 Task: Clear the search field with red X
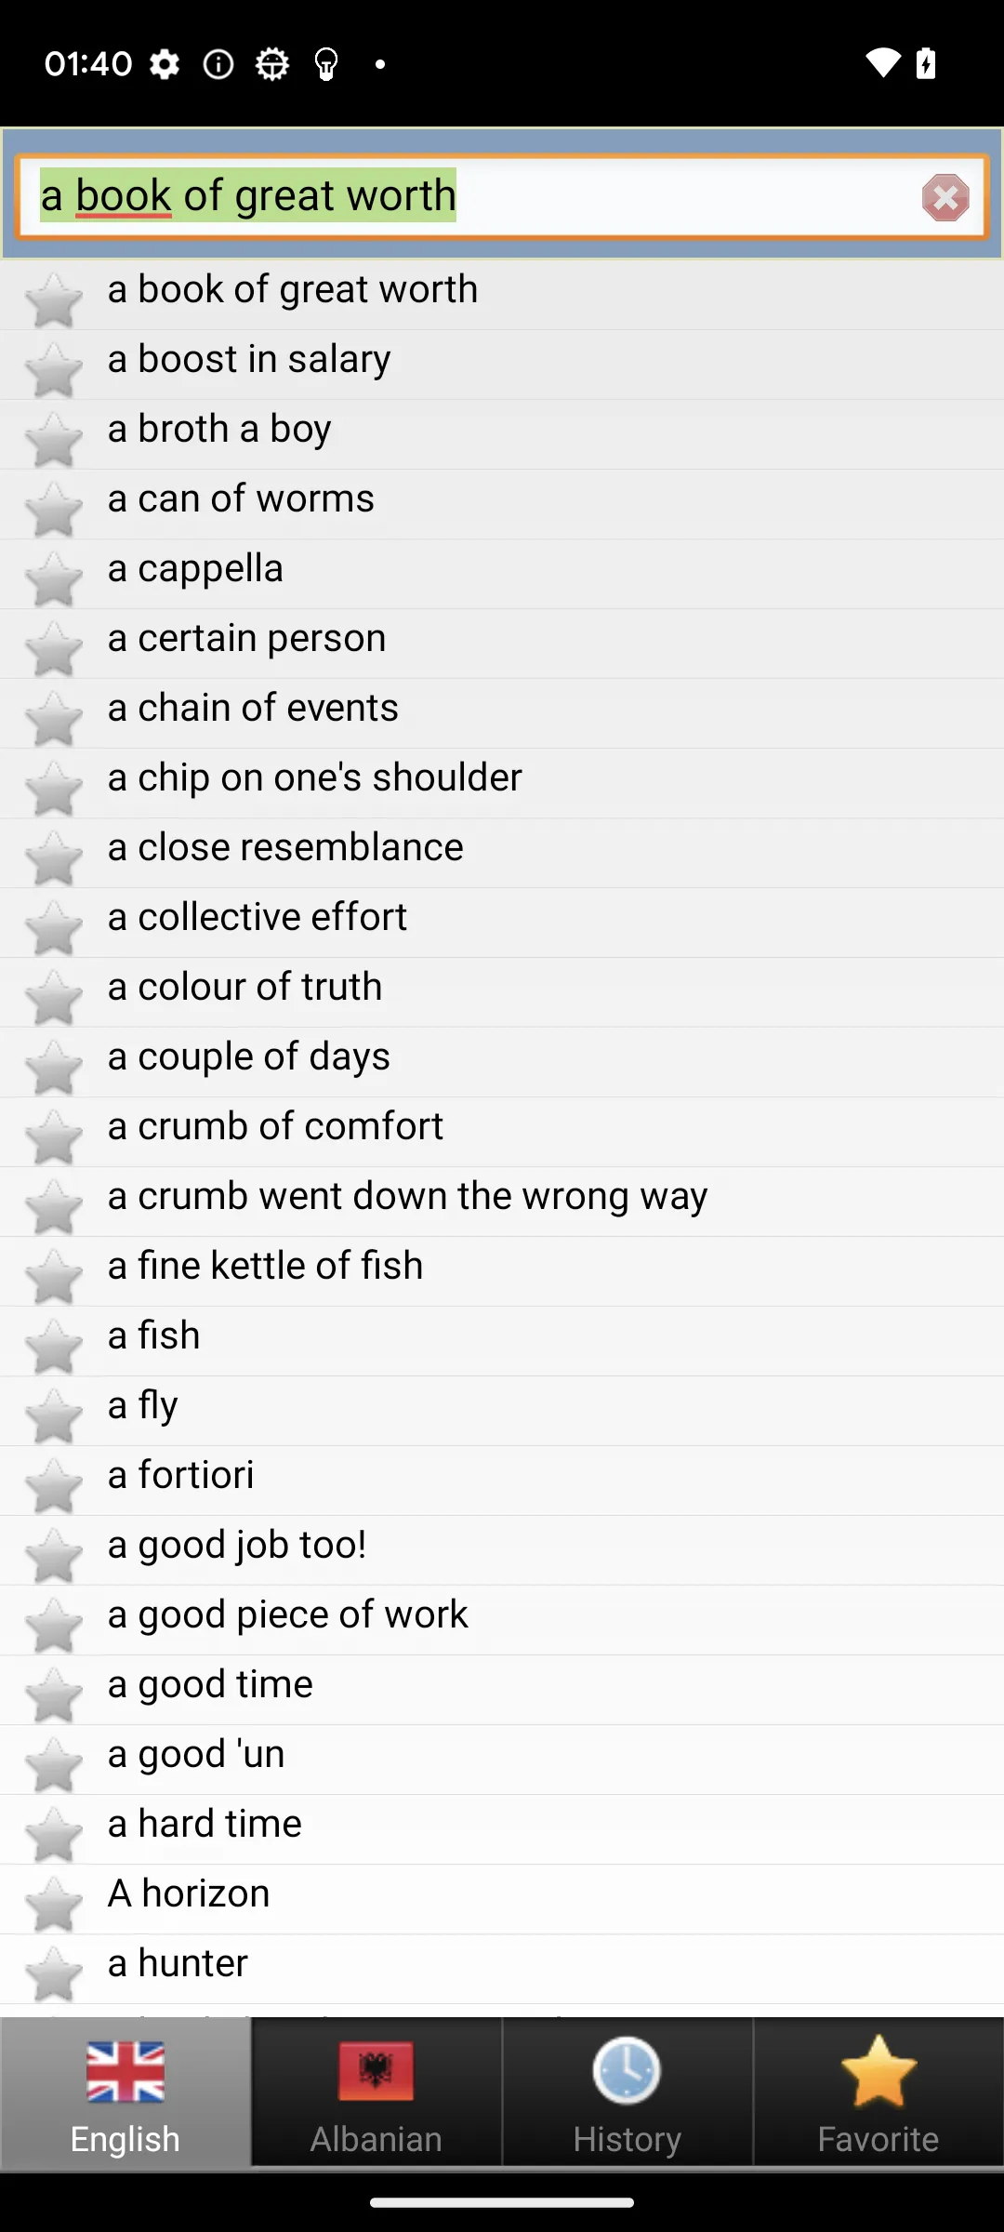[x=945, y=197]
